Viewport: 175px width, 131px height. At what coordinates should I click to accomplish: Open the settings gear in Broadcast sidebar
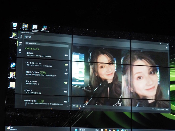click(x=20, y=51)
